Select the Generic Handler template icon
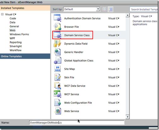The width and height of the screenshot is (159, 130). [58, 52]
